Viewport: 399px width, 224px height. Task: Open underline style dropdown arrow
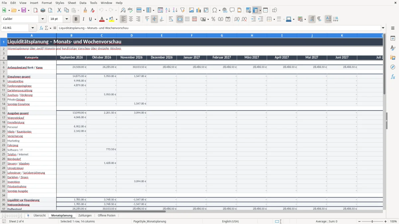click(95, 19)
